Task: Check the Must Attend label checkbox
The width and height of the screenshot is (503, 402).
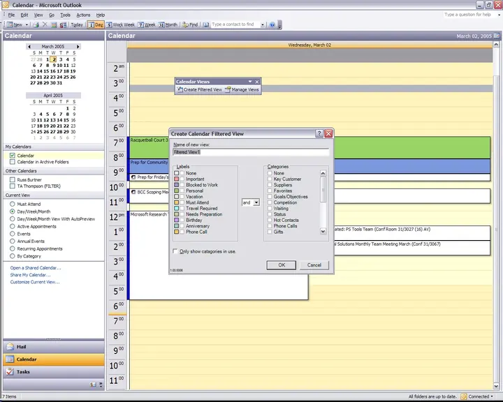Action: pyautogui.click(x=182, y=202)
